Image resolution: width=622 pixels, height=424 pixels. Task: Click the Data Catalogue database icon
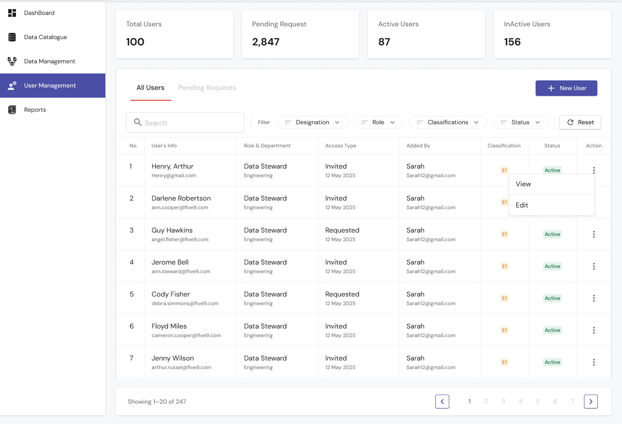tap(12, 37)
